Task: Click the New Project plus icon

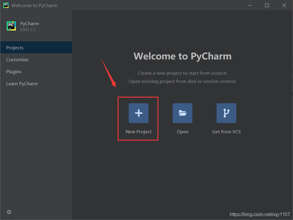Action: (x=138, y=113)
